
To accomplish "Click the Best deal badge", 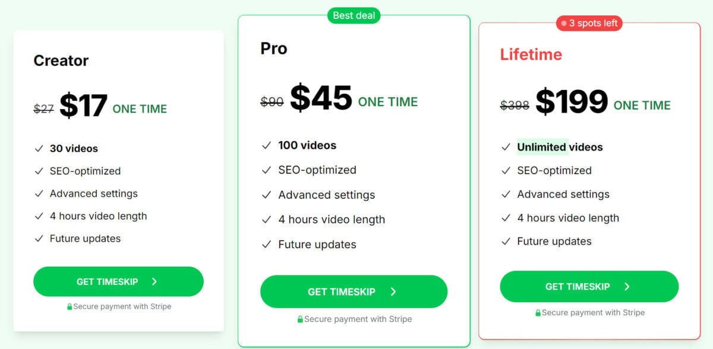I will pyautogui.click(x=354, y=15).
